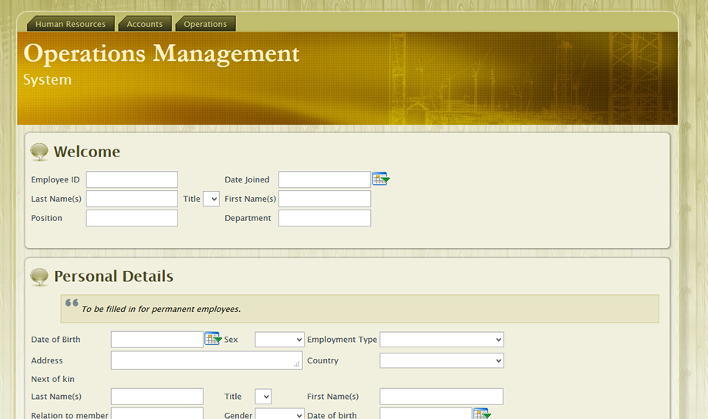The height and width of the screenshot is (419, 708).
Task: Switch to the Human Resources tab
Action: [70, 24]
